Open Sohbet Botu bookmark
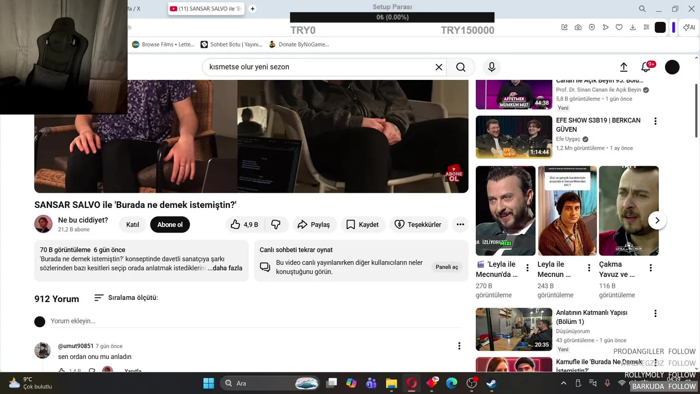Screen dimensions: 700x394 coord(231,44)
